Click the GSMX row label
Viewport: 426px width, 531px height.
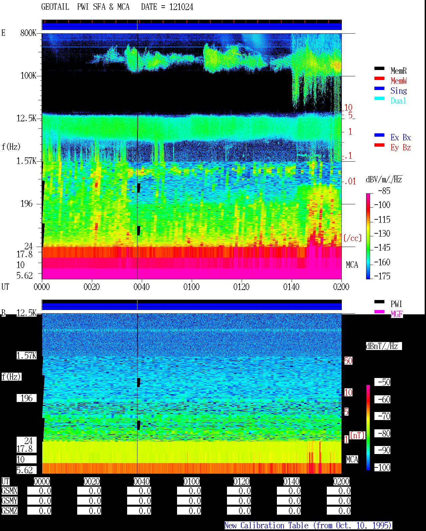pyautogui.click(x=9, y=491)
